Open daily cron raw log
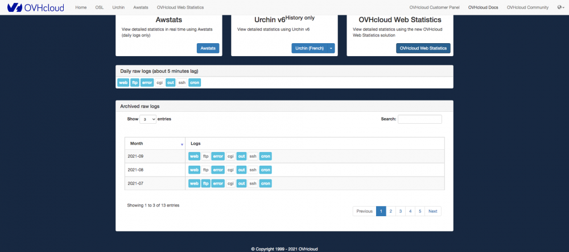The width and height of the screenshot is (569, 252). tap(195, 82)
